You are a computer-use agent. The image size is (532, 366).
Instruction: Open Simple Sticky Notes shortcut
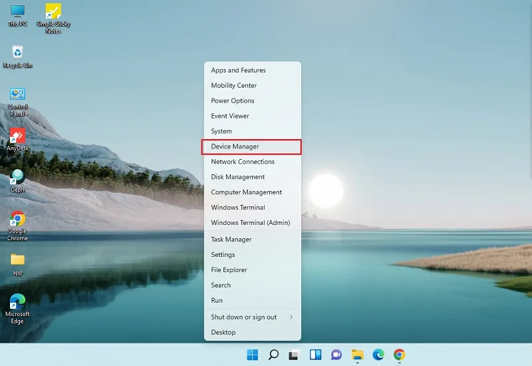[53, 19]
